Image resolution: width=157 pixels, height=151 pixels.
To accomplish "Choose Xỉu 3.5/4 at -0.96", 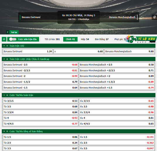I will (x=117, y=112).
